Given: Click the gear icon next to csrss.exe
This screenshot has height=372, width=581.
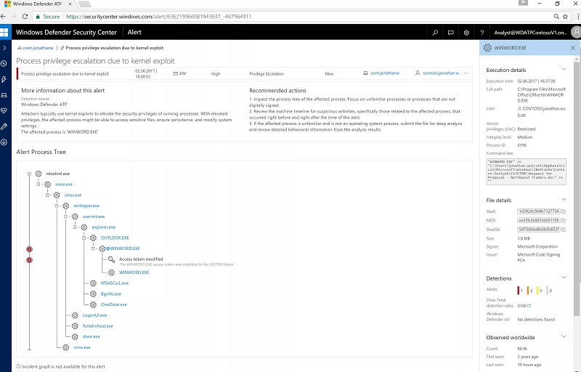Looking at the screenshot, I should coord(65,347).
